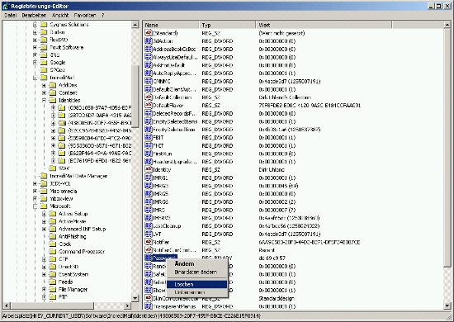Collapse the IncrediMail key

pos(35,78)
